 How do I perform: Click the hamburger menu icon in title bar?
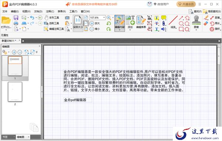[x=200, y=4]
